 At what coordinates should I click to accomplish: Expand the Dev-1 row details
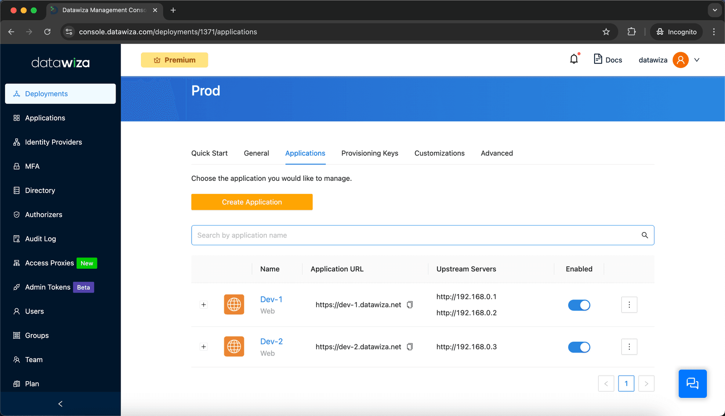click(x=203, y=305)
